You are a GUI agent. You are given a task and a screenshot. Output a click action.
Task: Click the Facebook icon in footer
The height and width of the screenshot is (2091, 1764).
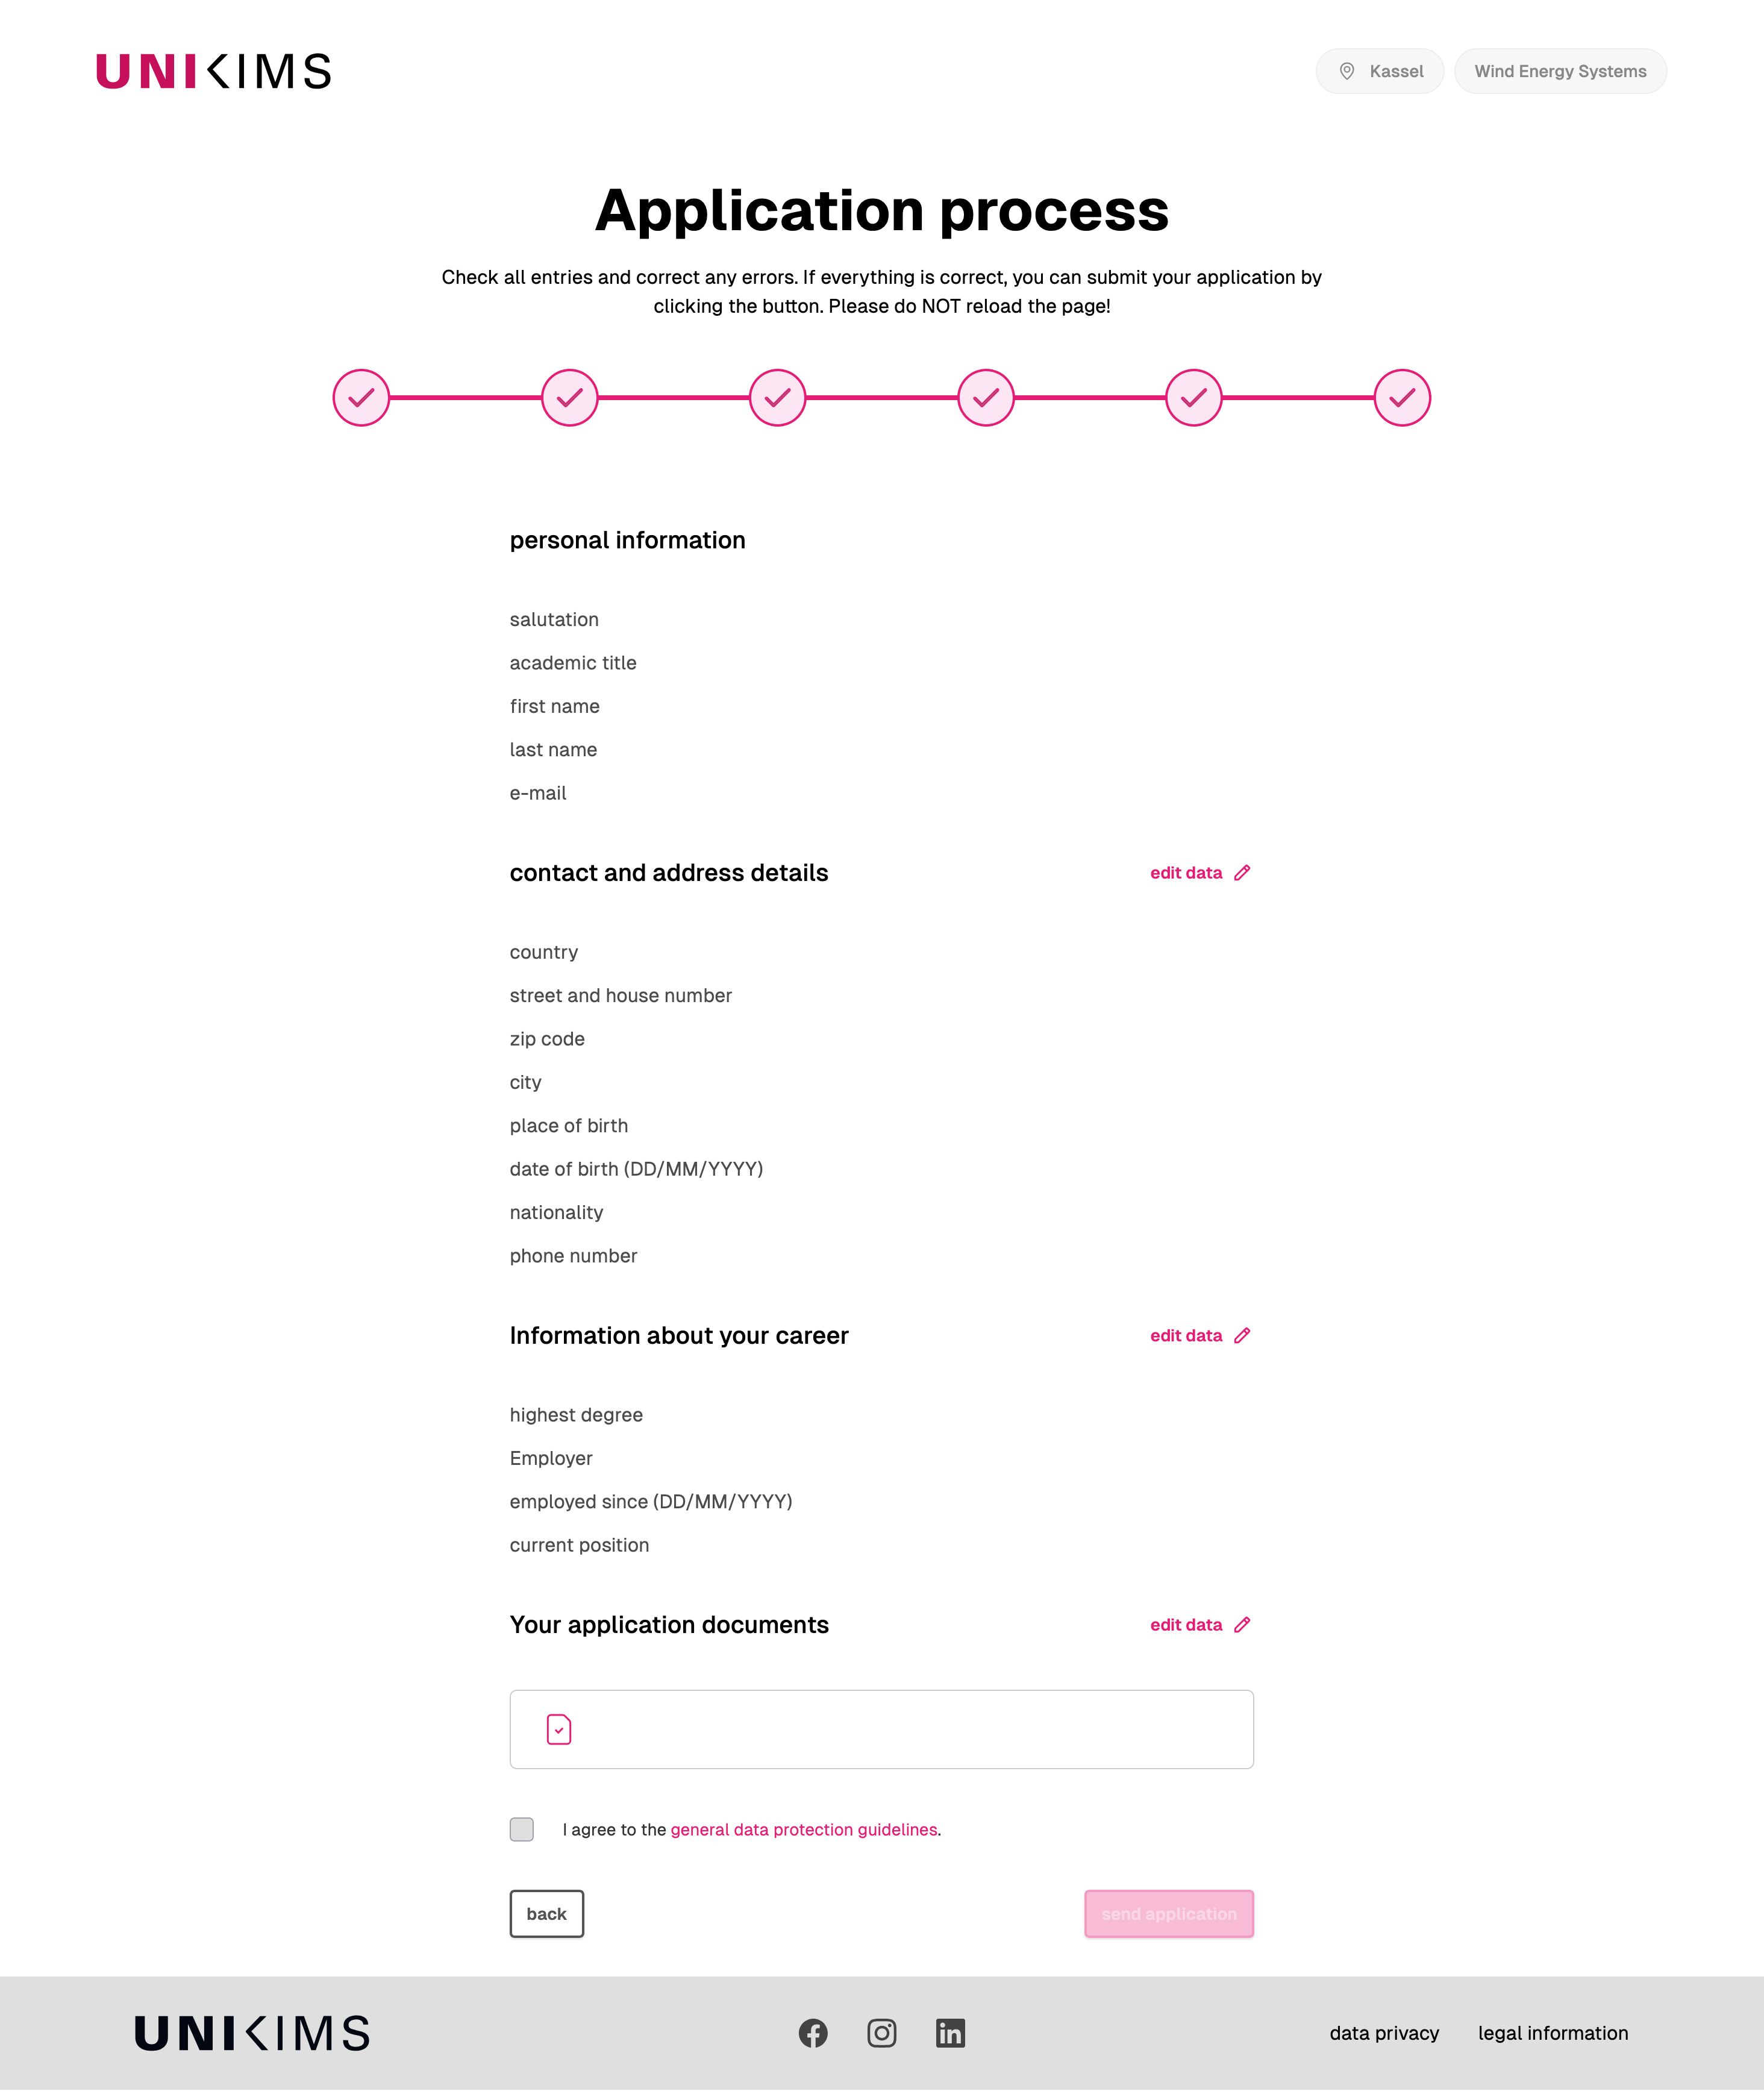click(813, 2033)
